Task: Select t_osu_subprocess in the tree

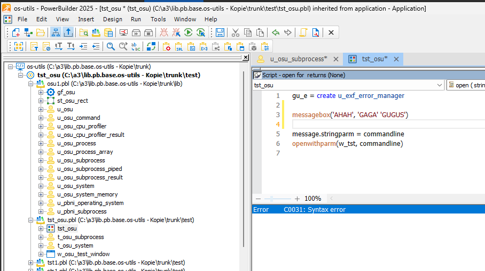Action: 81,237
